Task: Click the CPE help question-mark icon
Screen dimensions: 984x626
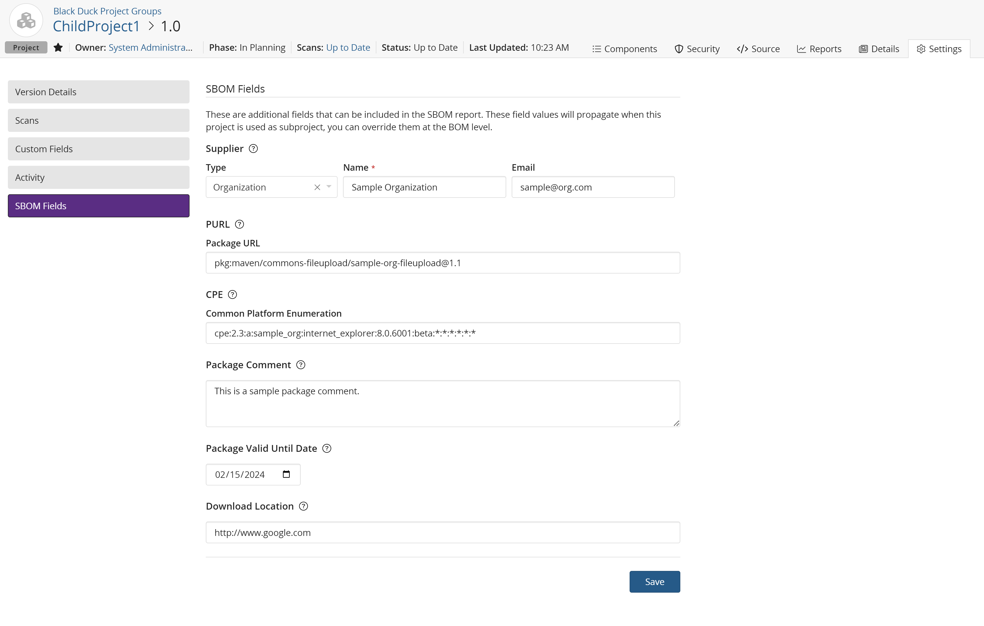Action: coord(232,294)
